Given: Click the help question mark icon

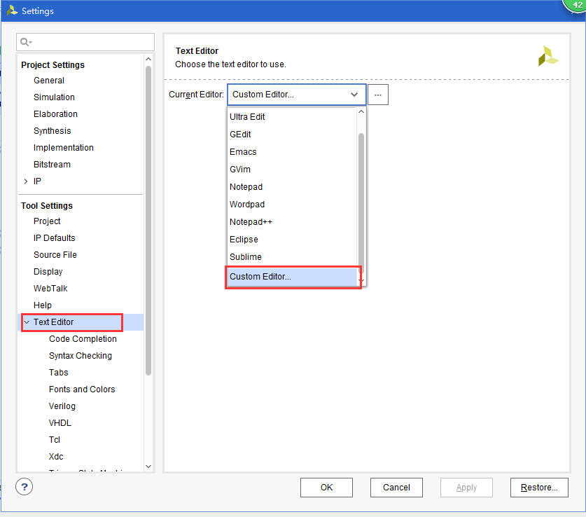Looking at the screenshot, I should point(25,487).
